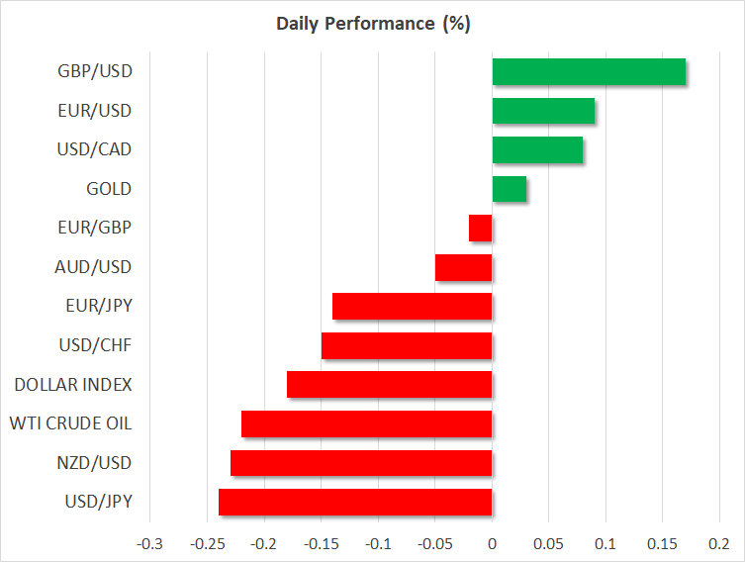The height and width of the screenshot is (562, 745).
Task: Select the green GBP/USD bar
Action: (589, 72)
